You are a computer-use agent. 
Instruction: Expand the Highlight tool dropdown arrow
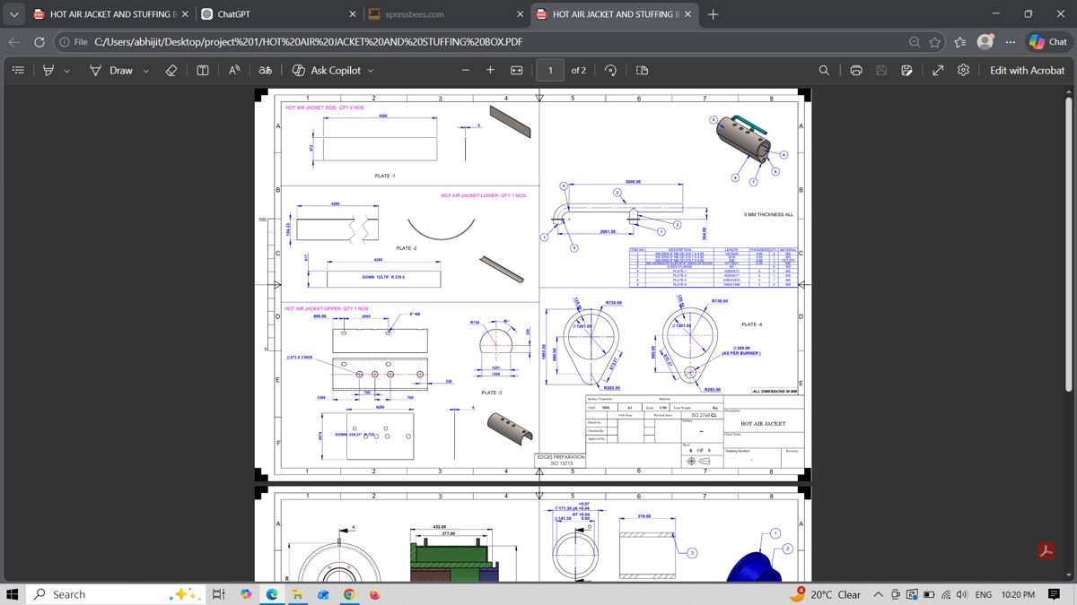pos(66,70)
